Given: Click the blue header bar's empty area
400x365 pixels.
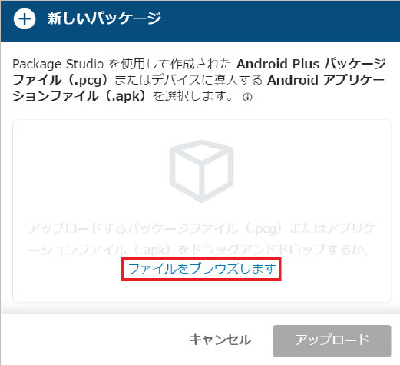Looking at the screenshot, I should (282, 21).
